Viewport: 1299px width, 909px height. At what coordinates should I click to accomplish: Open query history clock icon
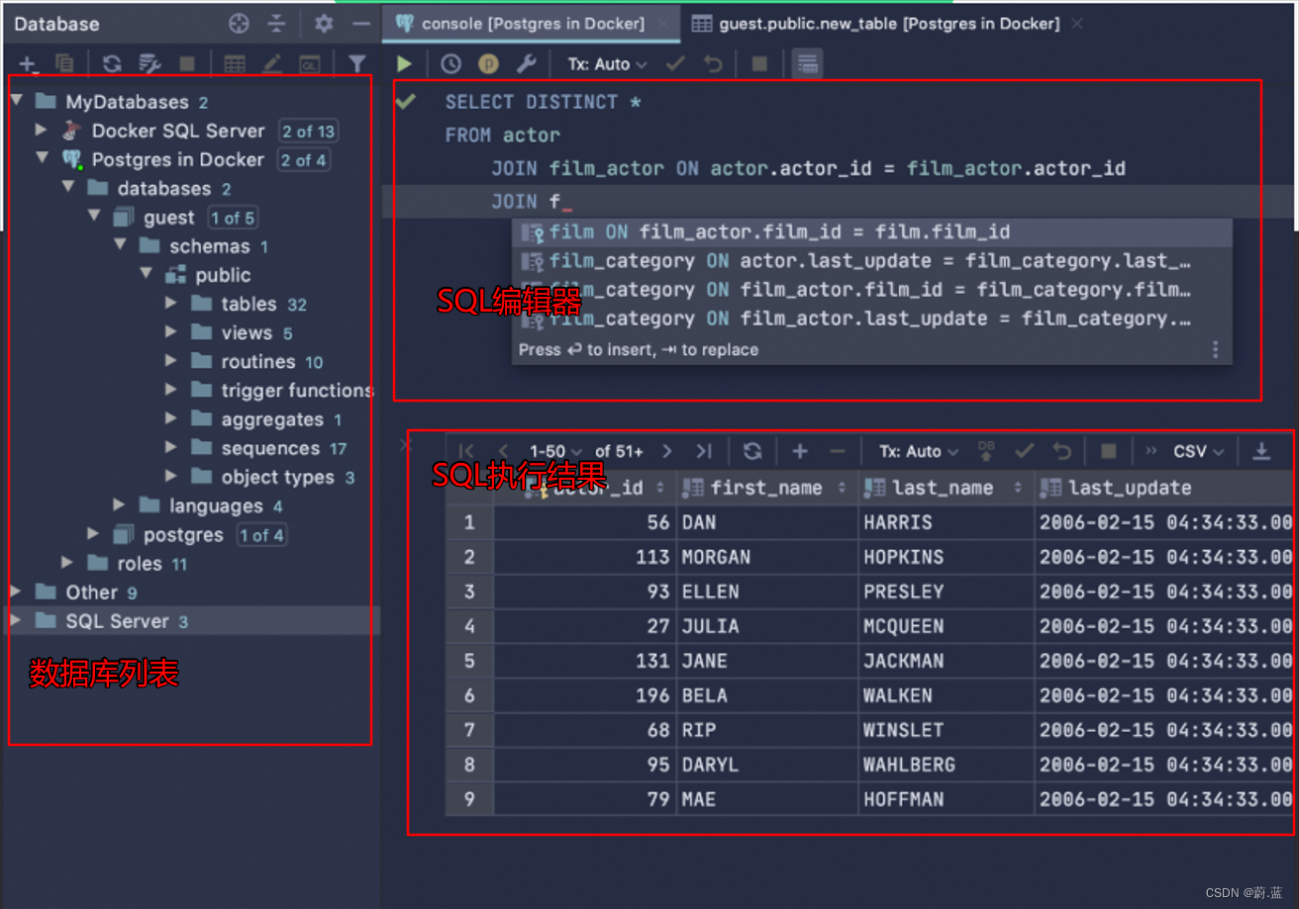(x=450, y=64)
